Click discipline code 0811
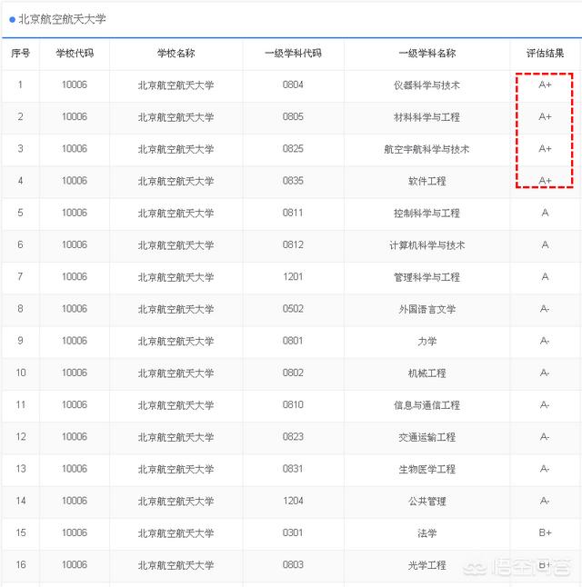This screenshot has width=582, height=587. 293,213
